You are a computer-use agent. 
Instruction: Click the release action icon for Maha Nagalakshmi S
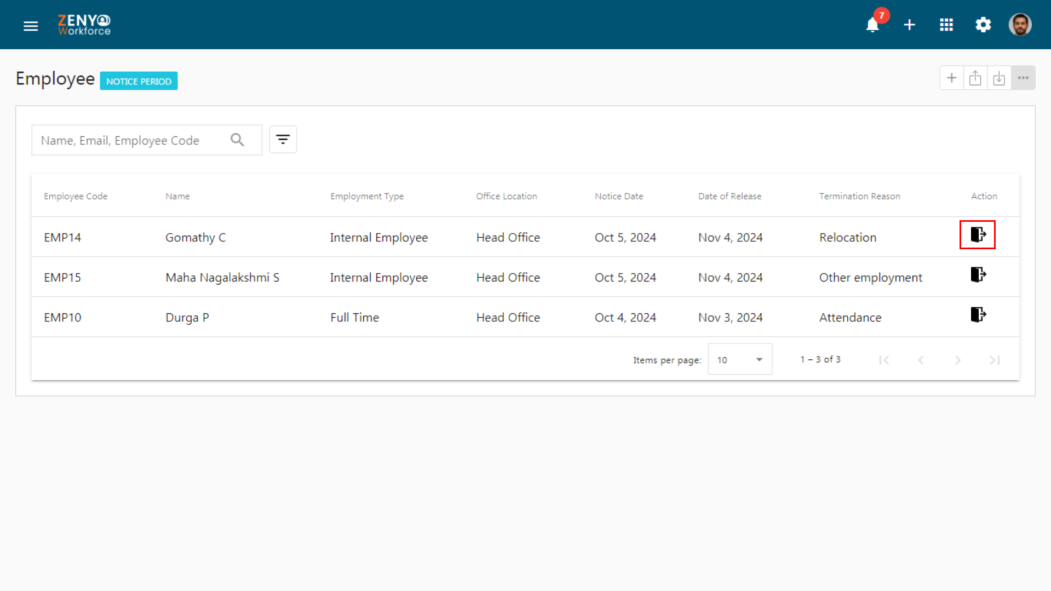[978, 275]
